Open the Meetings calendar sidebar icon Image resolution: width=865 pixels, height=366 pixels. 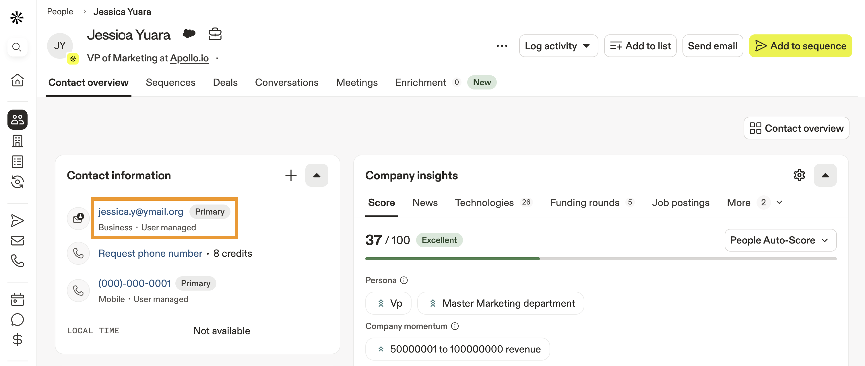coord(18,299)
